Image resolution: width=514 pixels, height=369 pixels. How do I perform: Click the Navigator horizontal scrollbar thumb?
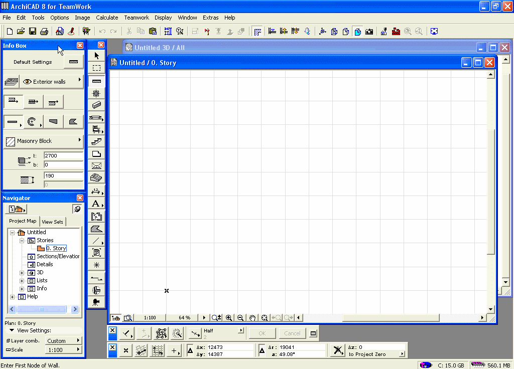[41, 309]
